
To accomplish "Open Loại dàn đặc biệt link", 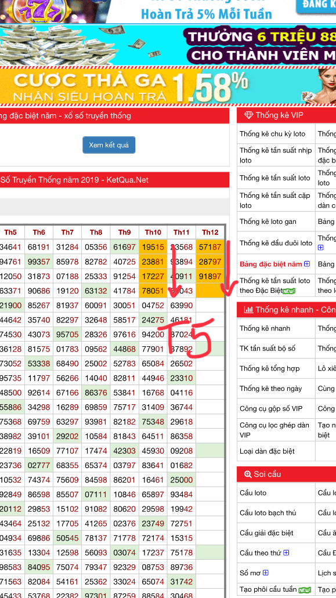I will [x=267, y=451].
